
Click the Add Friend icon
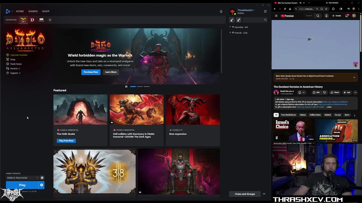pyautogui.click(x=232, y=20)
